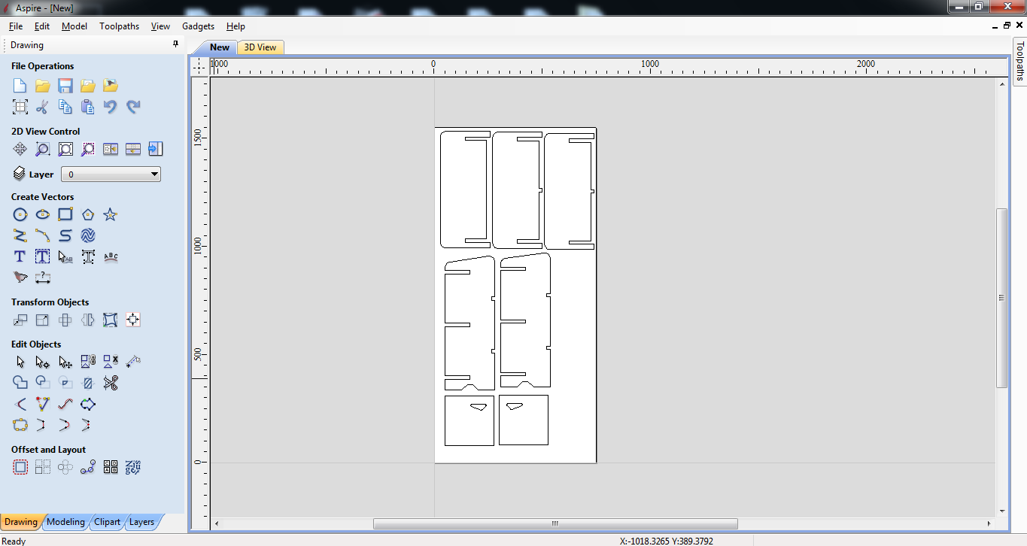Zoom to the full drawing extents
This screenshot has height=546, width=1027.
tap(65, 149)
